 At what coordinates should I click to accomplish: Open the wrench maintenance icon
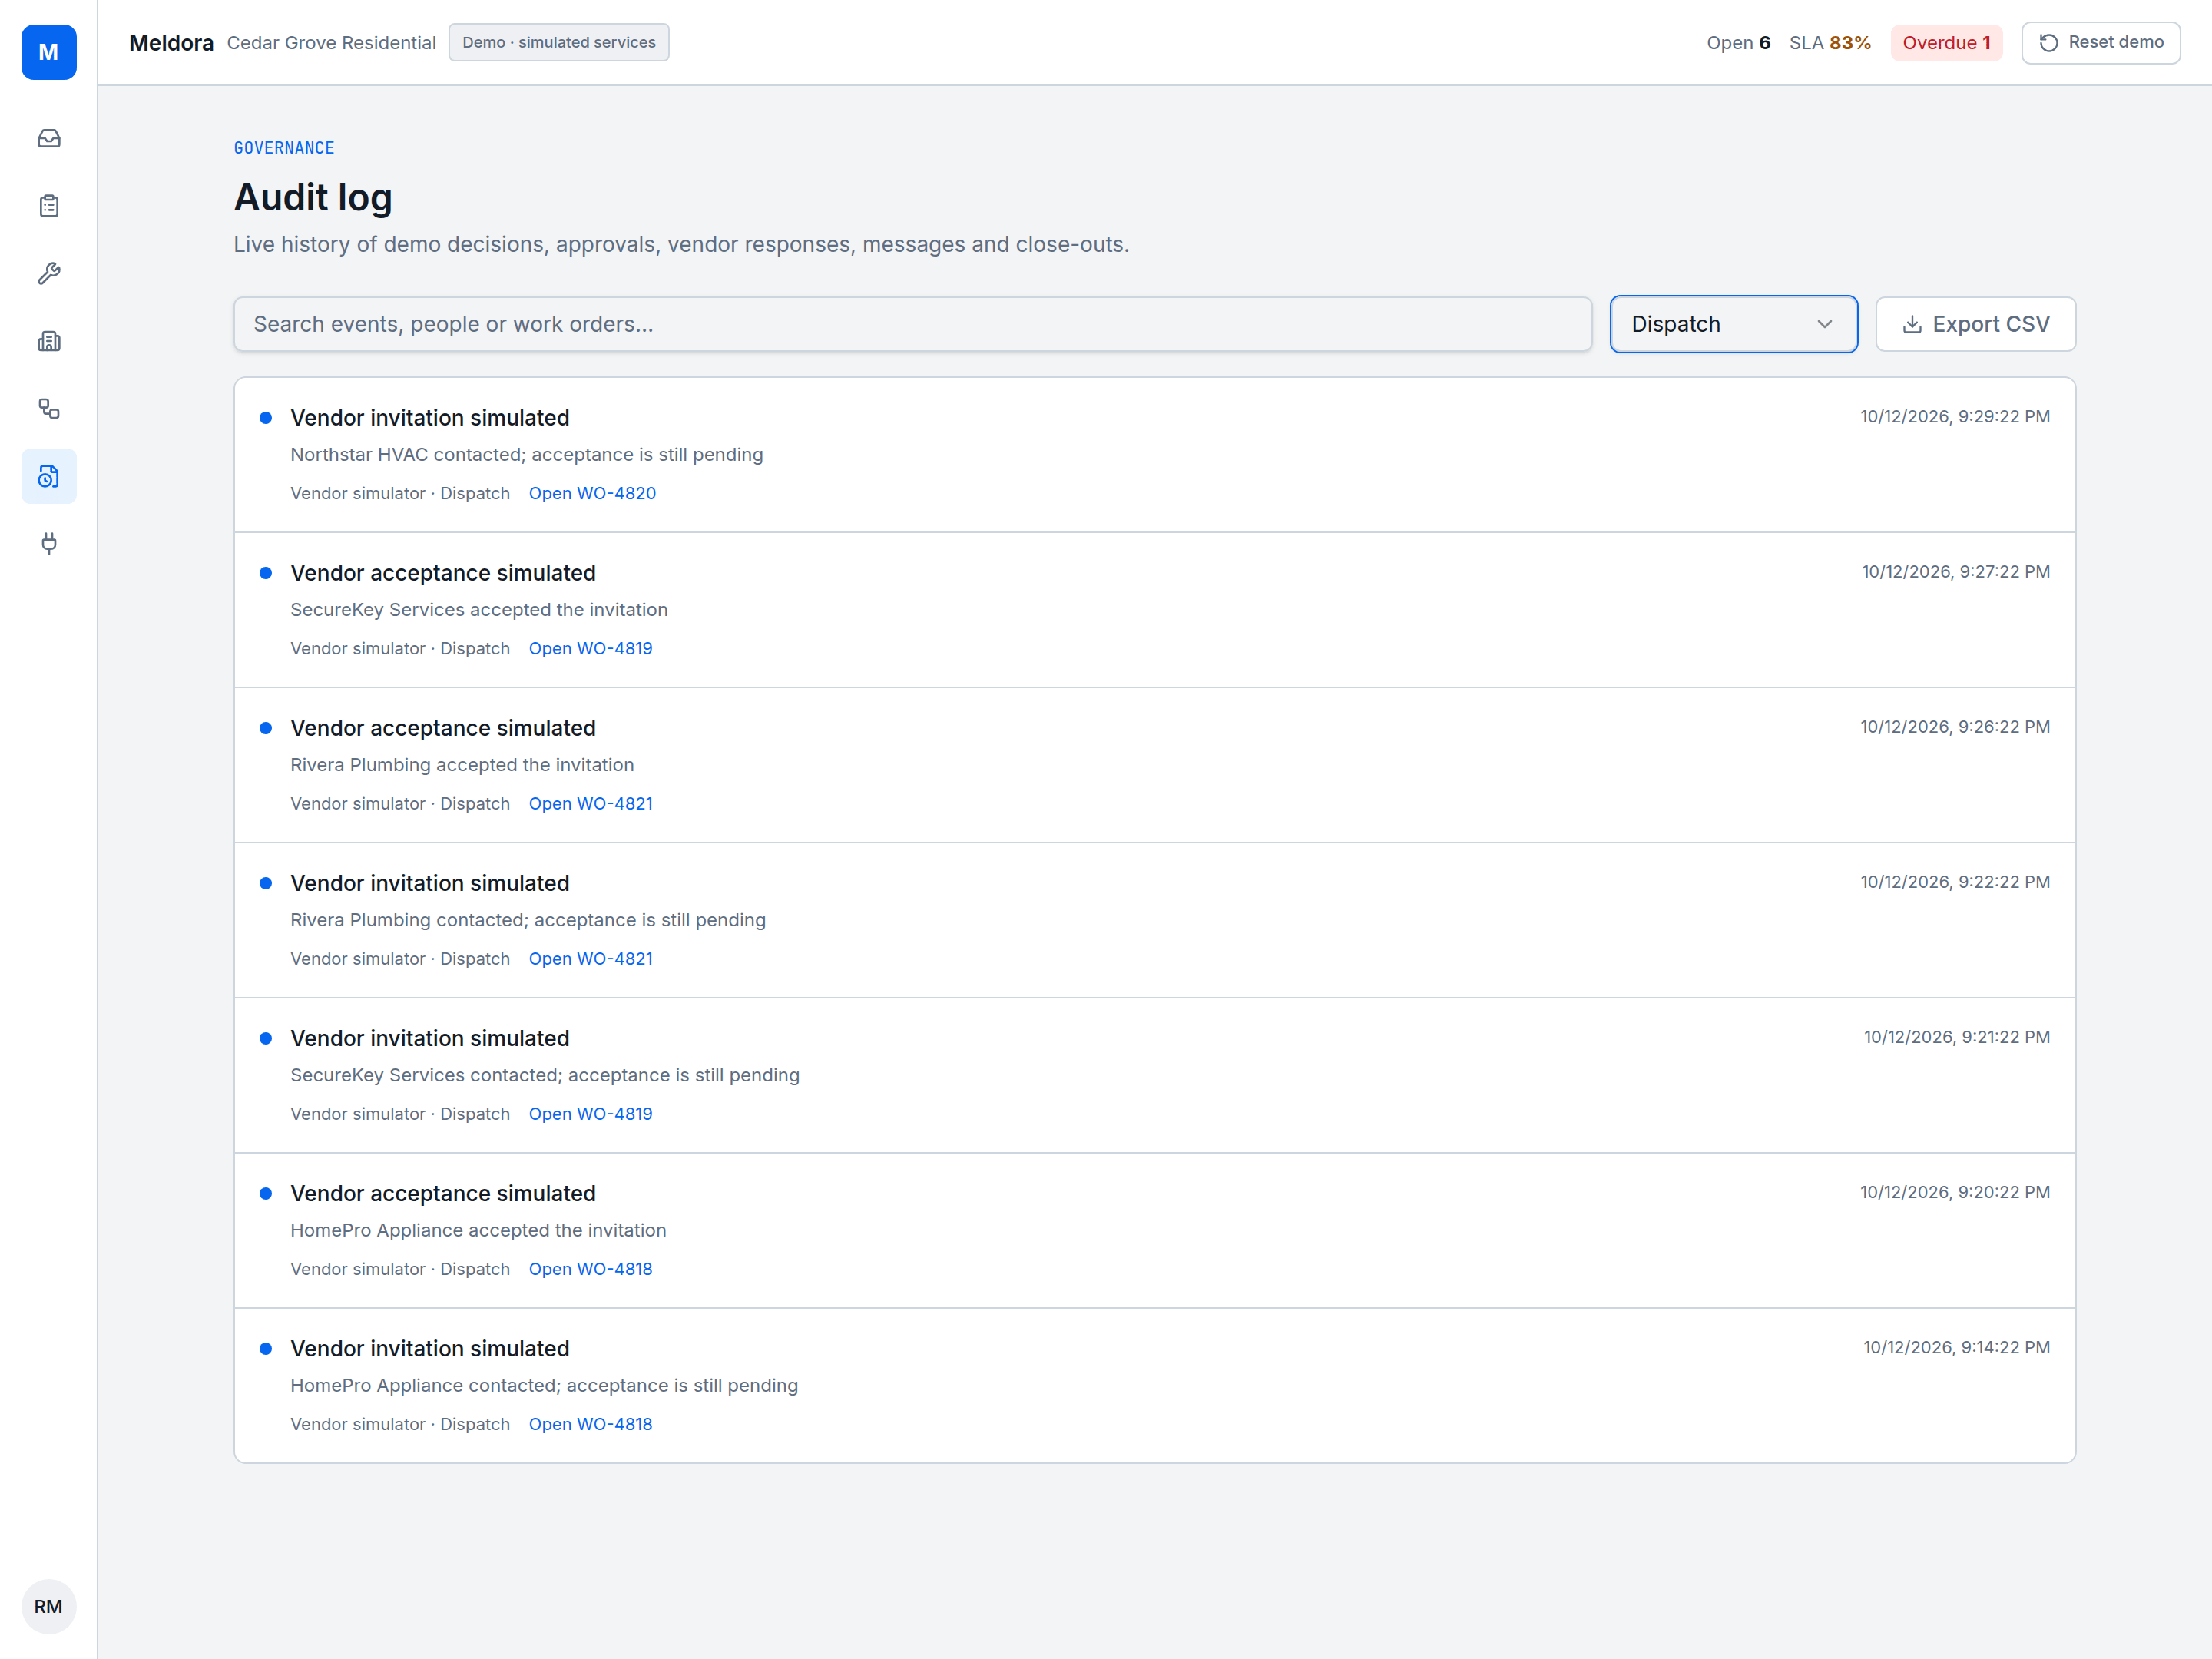coord(49,273)
